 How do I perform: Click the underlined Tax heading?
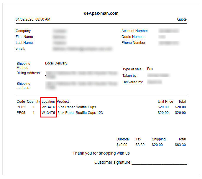(x=138, y=139)
